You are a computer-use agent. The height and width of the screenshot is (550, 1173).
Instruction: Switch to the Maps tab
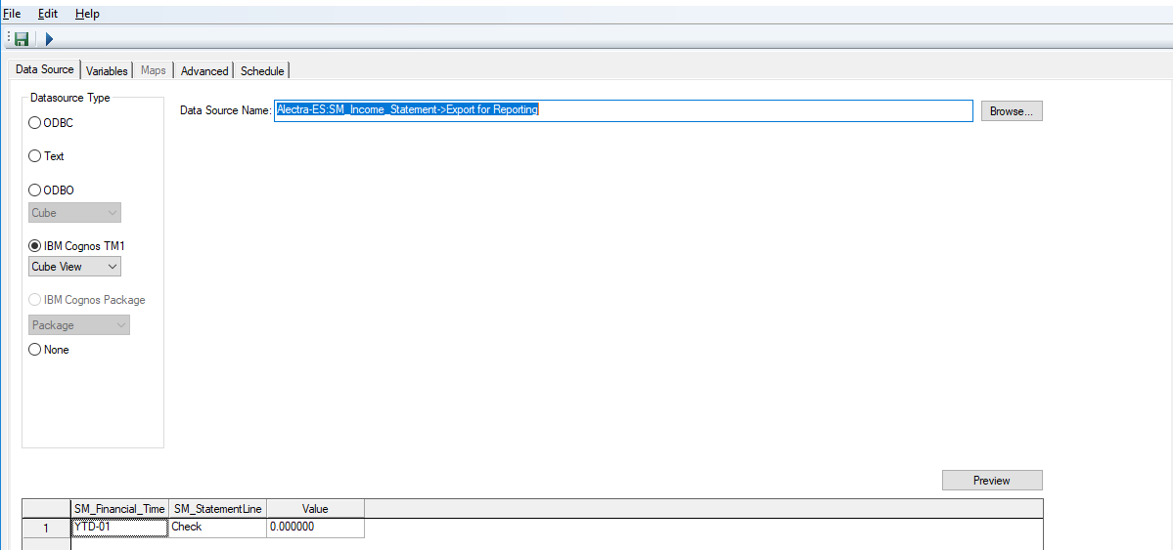click(154, 71)
